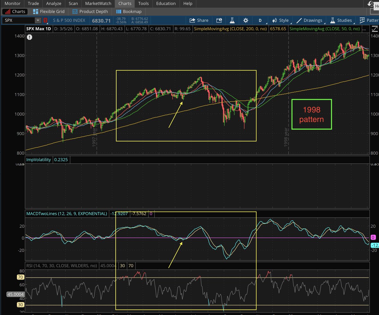Image resolution: width=379 pixels, height=315 pixels.
Task: Open the Studies dropdown
Action: tap(341, 20)
